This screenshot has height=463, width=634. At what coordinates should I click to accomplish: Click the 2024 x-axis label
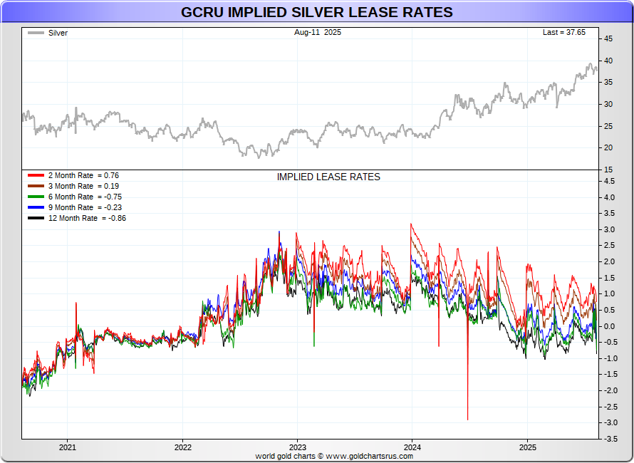[412, 447]
